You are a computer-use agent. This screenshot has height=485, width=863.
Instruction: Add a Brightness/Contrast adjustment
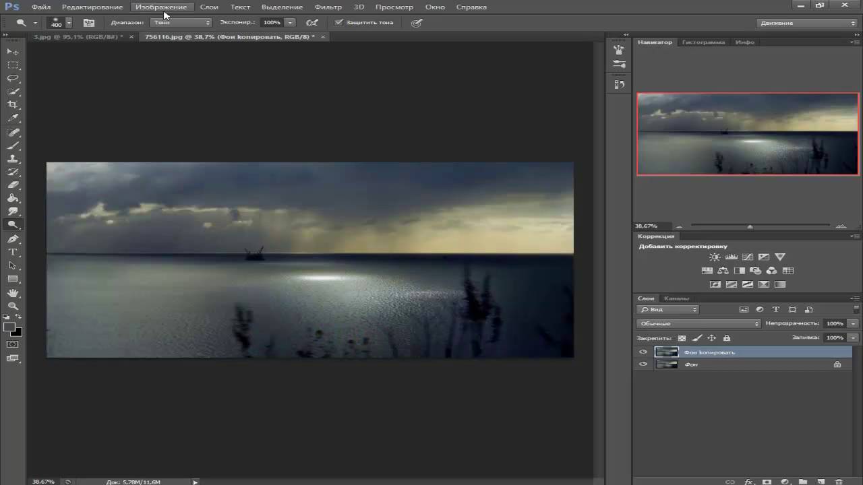(715, 257)
